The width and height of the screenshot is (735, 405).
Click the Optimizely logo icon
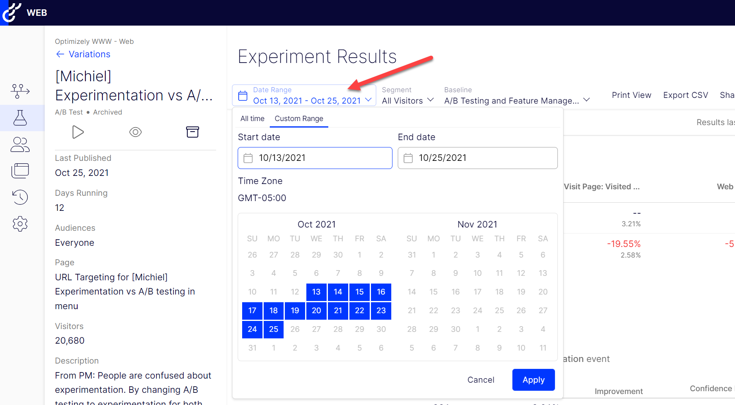tap(11, 12)
